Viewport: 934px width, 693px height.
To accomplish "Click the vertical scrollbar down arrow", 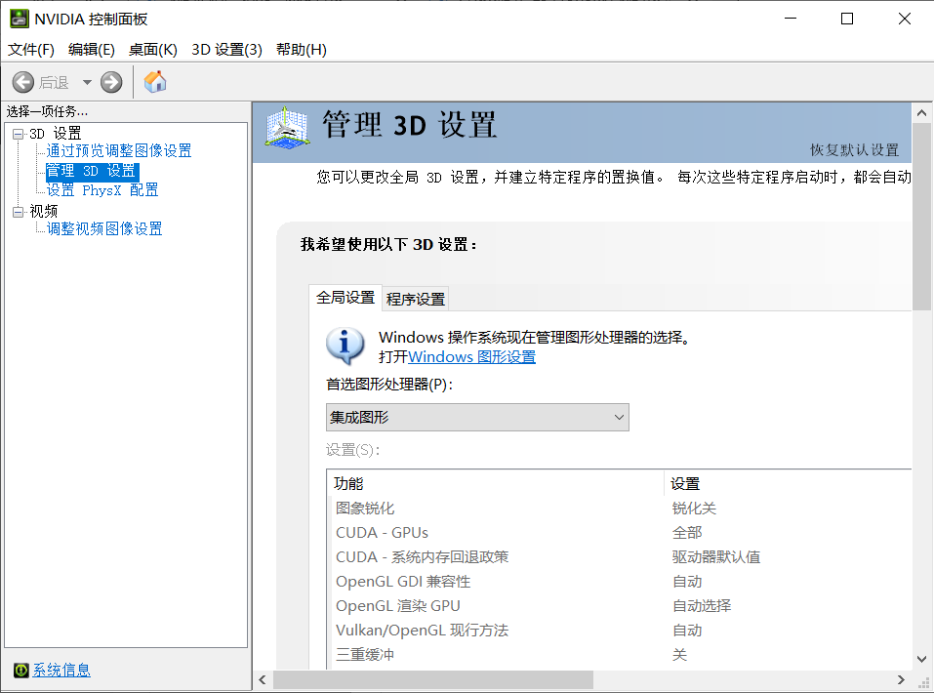I will (922, 659).
